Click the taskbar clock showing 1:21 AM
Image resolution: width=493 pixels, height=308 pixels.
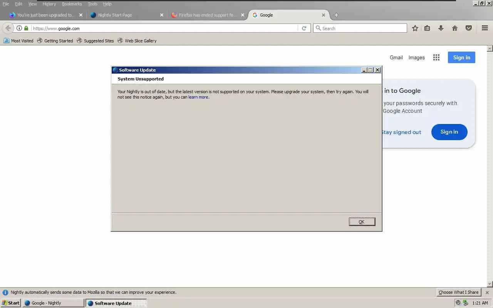point(480,303)
